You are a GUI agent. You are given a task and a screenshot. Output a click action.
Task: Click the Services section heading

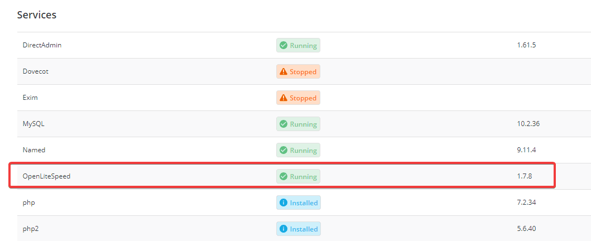coord(37,15)
